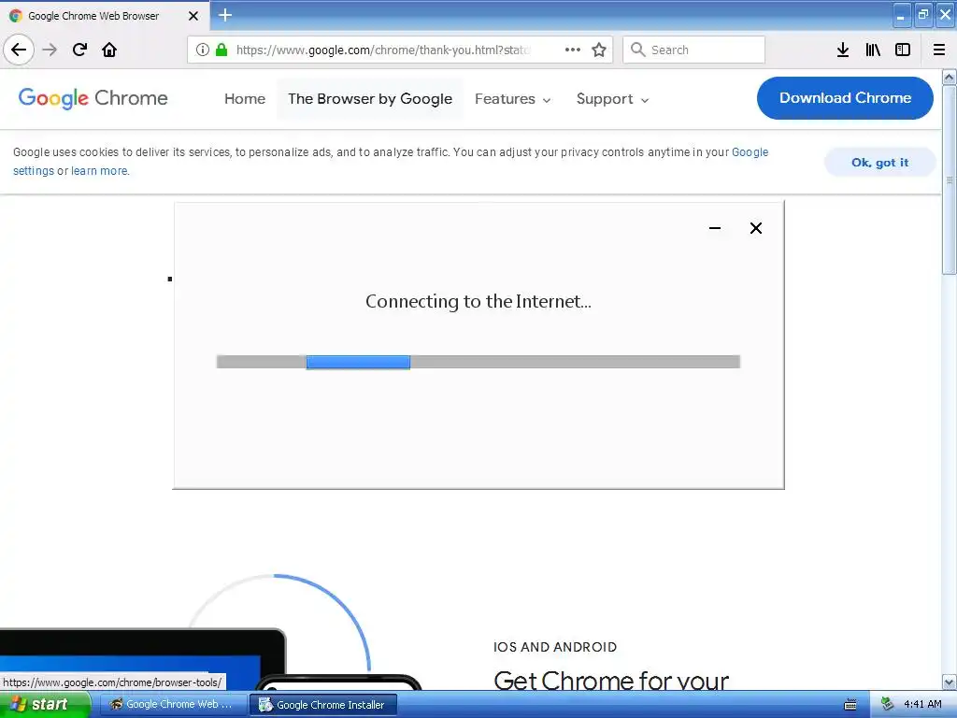The image size is (957, 718).
Task: Click the keyboard icon in the system tray
Action: (850, 705)
